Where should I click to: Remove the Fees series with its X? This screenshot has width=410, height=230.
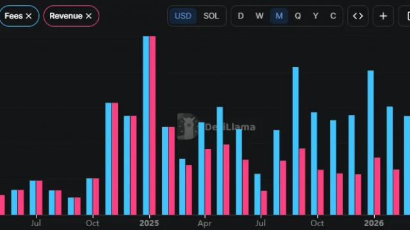29,16
